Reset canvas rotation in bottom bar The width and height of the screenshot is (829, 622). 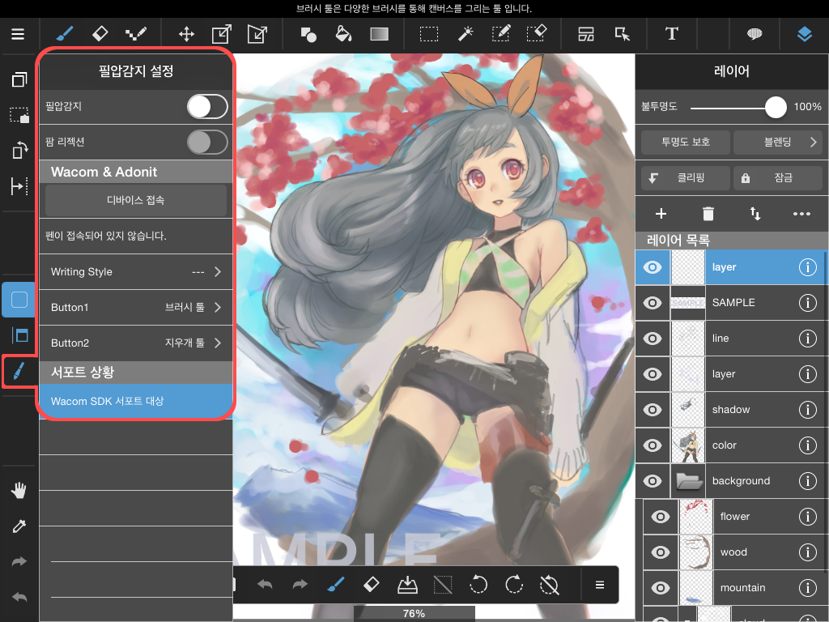click(549, 585)
